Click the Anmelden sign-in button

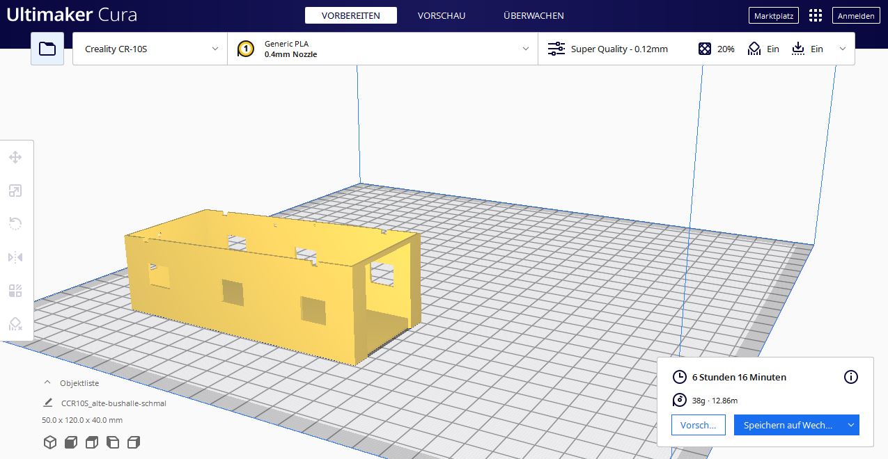[856, 15]
